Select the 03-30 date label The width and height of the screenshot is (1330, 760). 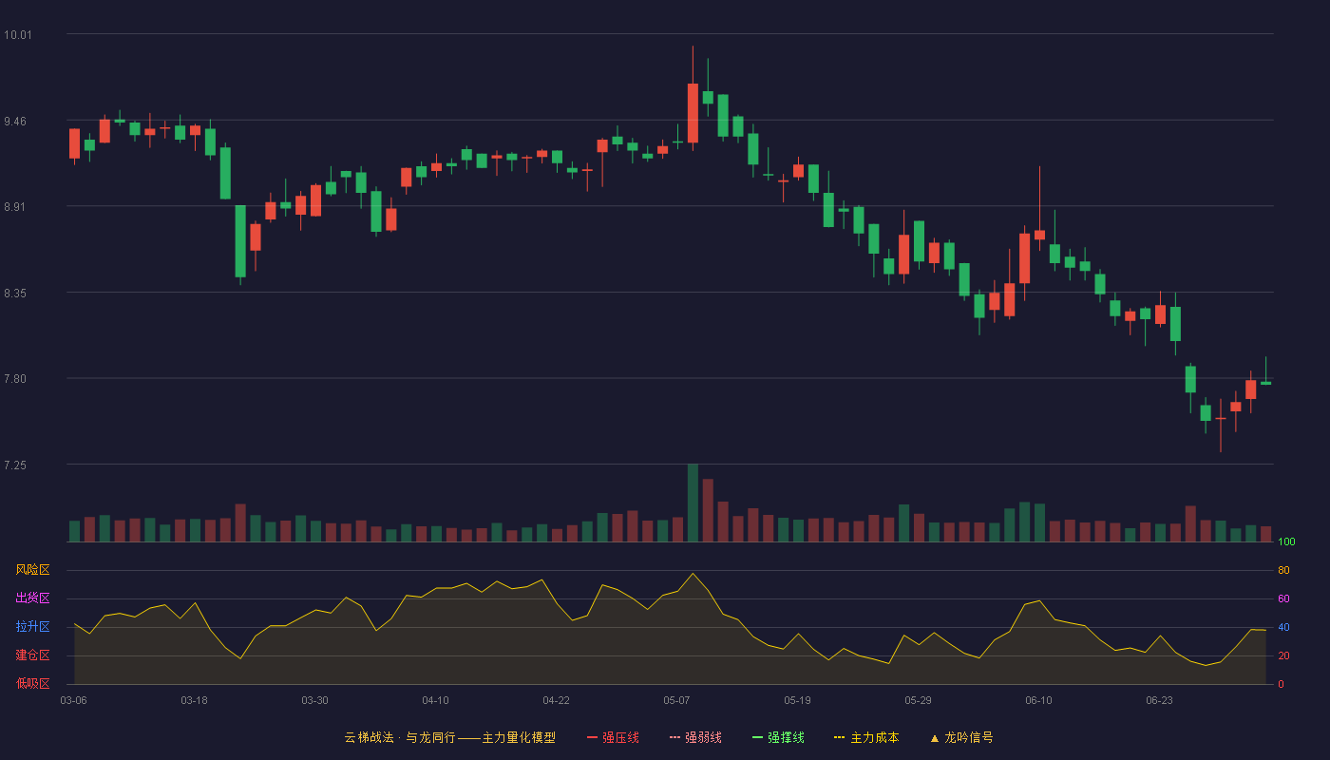click(x=314, y=700)
